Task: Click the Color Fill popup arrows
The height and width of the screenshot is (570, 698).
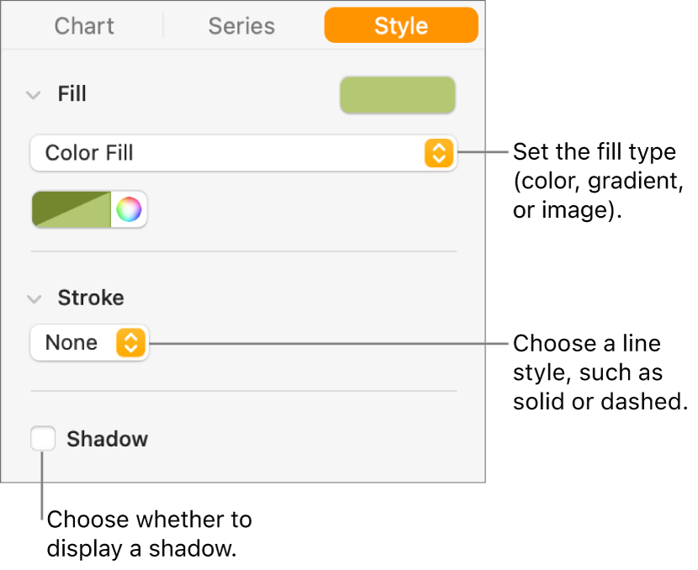Action: pyautogui.click(x=437, y=153)
